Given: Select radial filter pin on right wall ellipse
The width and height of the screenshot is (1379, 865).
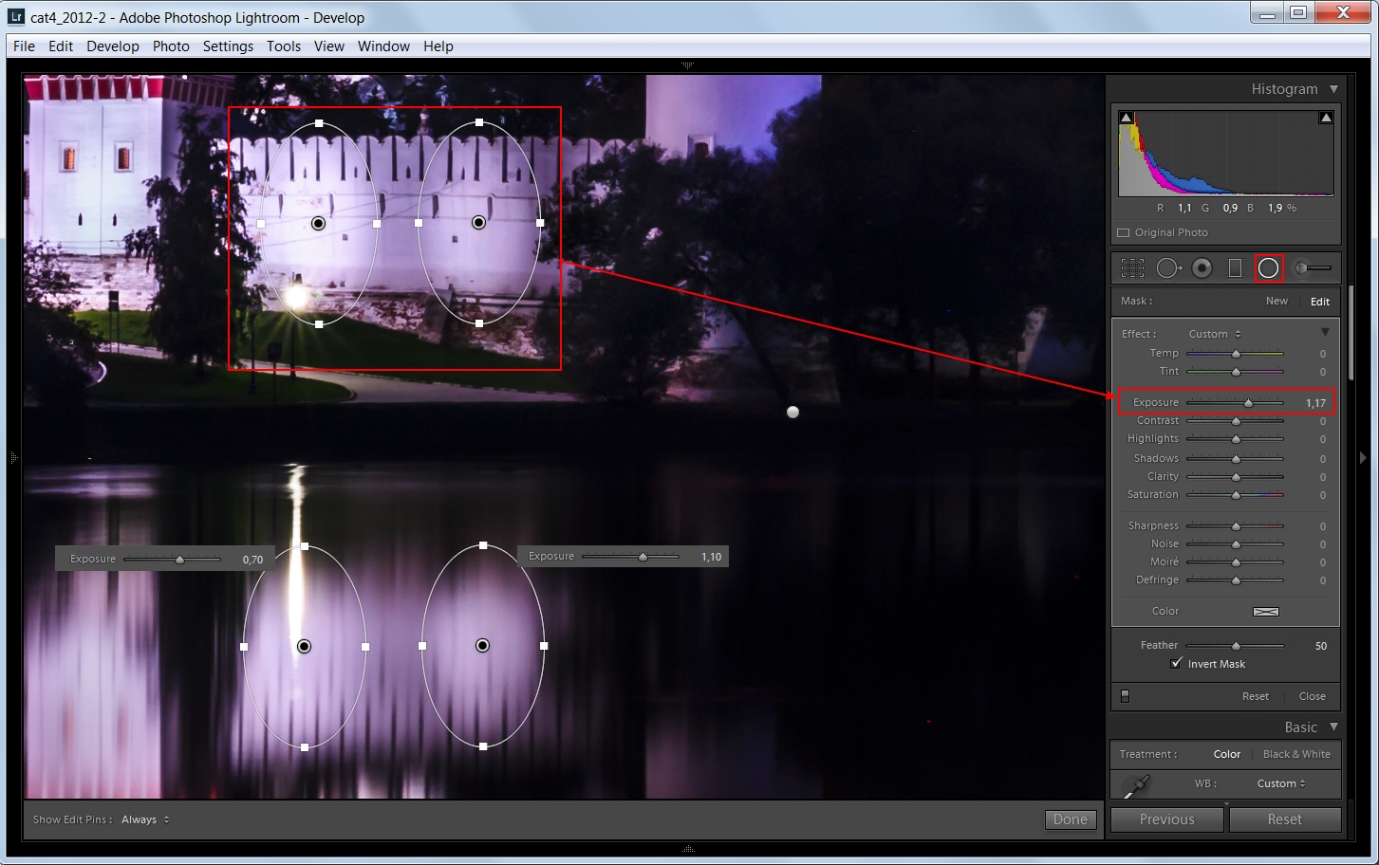Looking at the screenshot, I should click(x=479, y=222).
